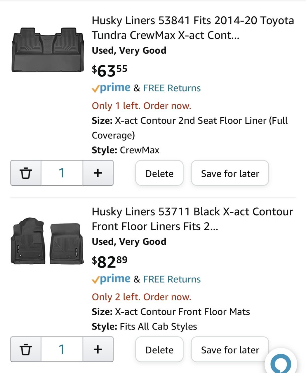The image size is (306, 373).
Task: Tap prime logo on the $63.55 item
Action: tap(111, 88)
